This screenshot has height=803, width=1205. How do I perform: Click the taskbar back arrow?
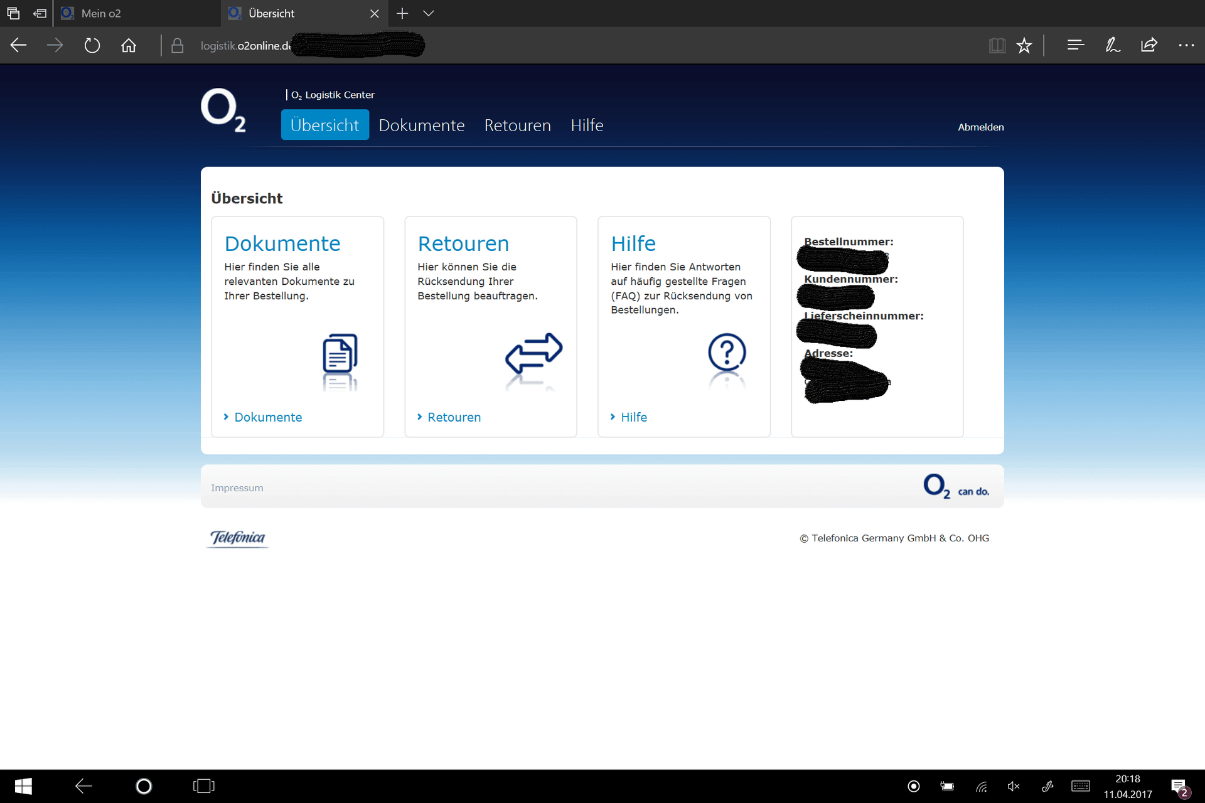(x=83, y=786)
